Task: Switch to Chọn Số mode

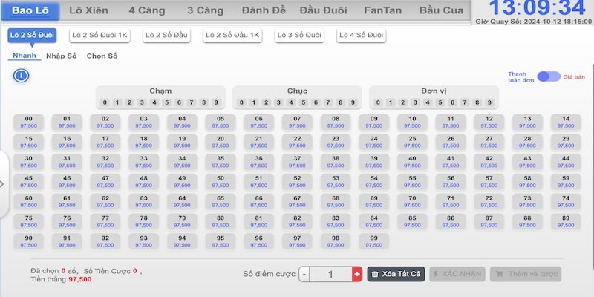Action: (x=102, y=56)
